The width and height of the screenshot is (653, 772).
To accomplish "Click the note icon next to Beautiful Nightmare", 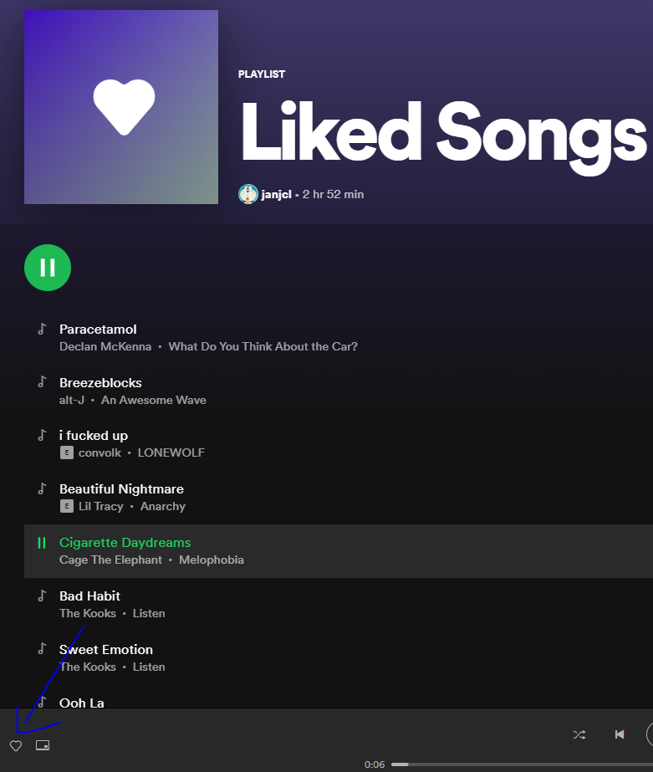I will pos(43,488).
